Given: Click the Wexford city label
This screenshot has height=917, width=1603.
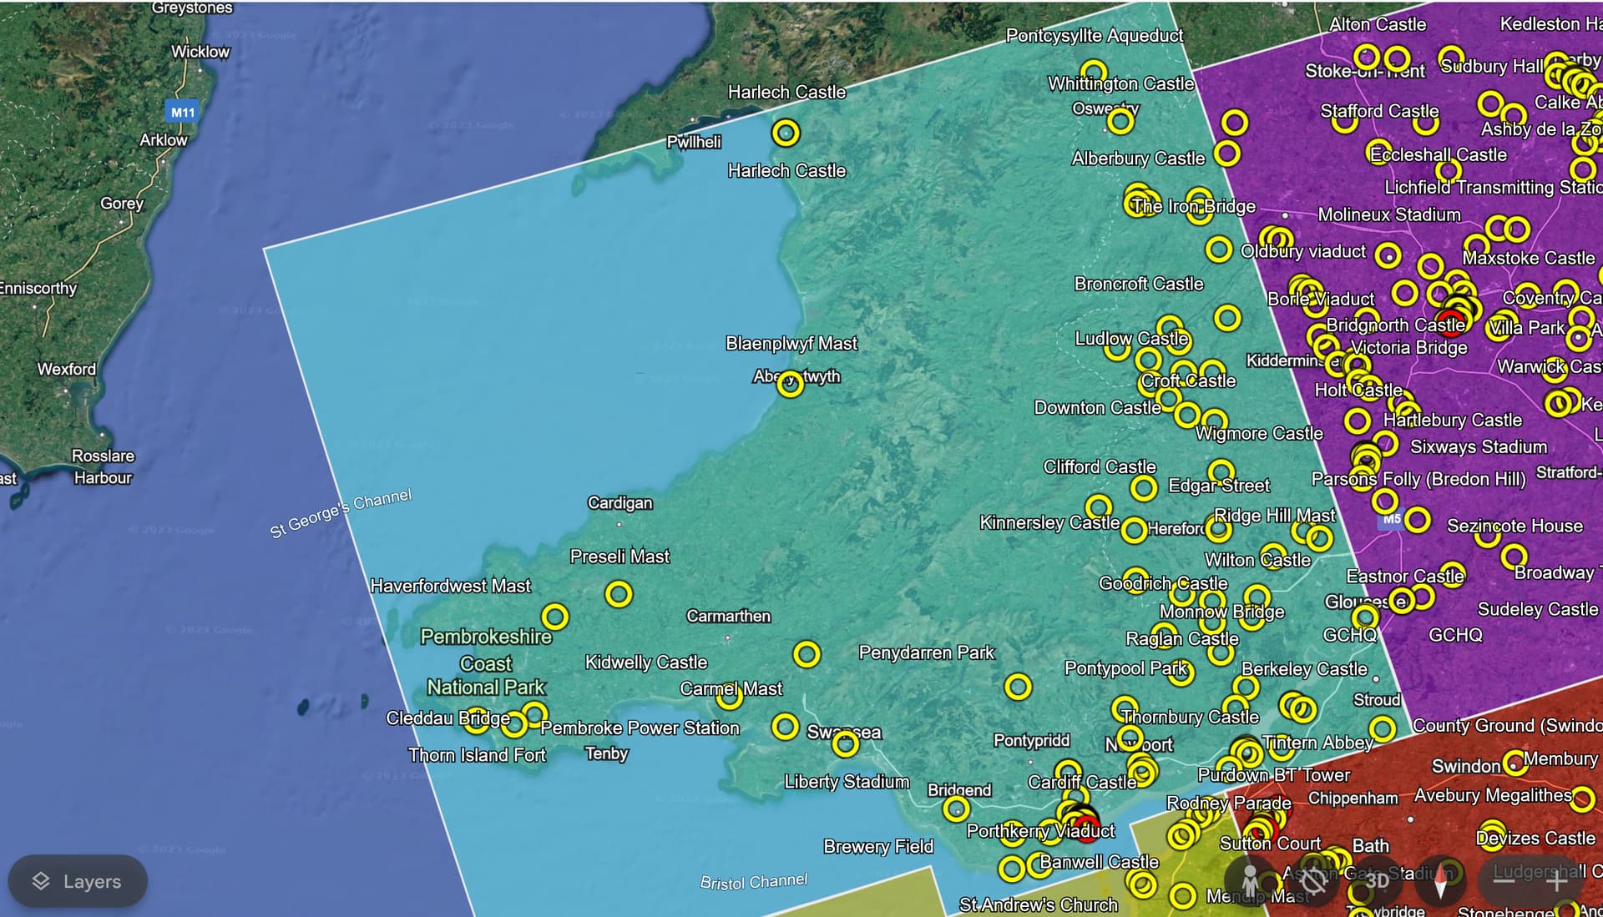Looking at the screenshot, I should [x=67, y=369].
